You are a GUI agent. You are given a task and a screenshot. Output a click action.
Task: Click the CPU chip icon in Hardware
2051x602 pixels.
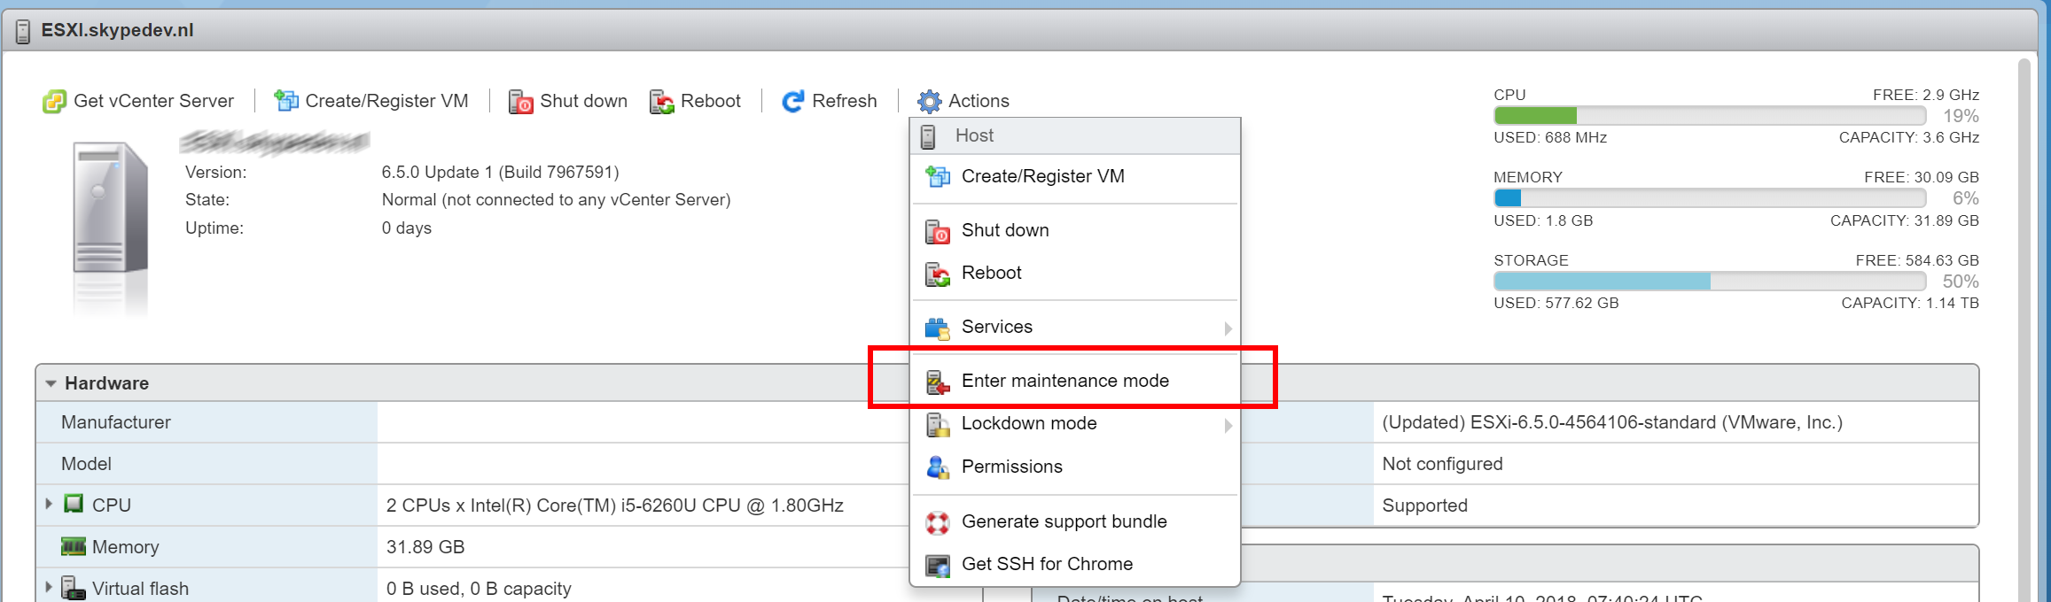[x=74, y=504]
